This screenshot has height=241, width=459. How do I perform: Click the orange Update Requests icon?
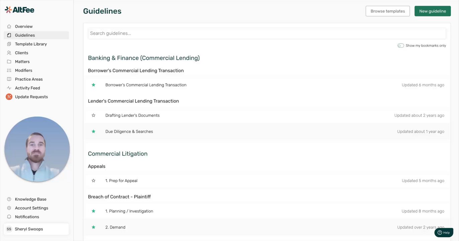pyautogui.click(x=9, y=97)
